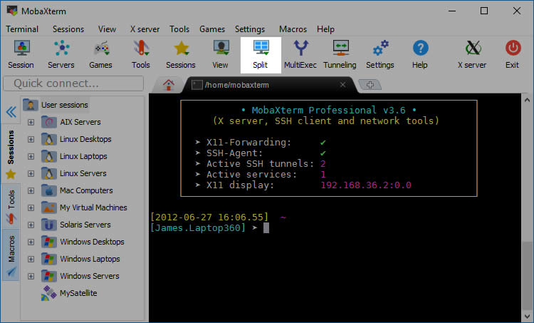
Task: Start a new Session from toolbar
Action: [x=21, y=53]
